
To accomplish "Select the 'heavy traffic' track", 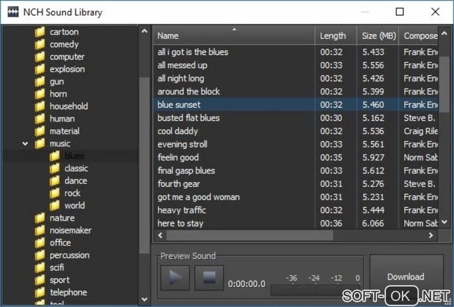I will point(296,210).
